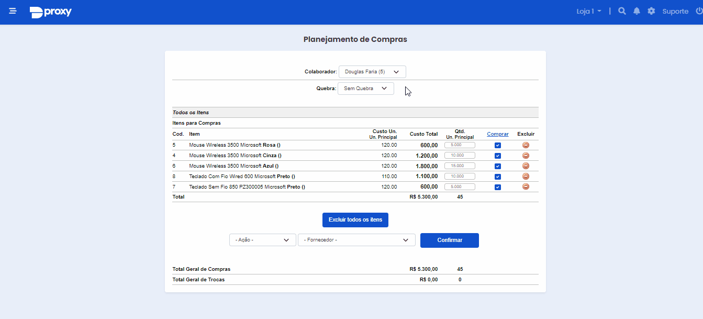Click the 110.00 unit cost value

389,177
